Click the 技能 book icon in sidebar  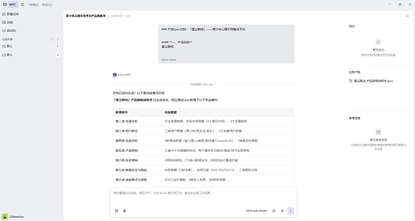(x=4, y=22)
